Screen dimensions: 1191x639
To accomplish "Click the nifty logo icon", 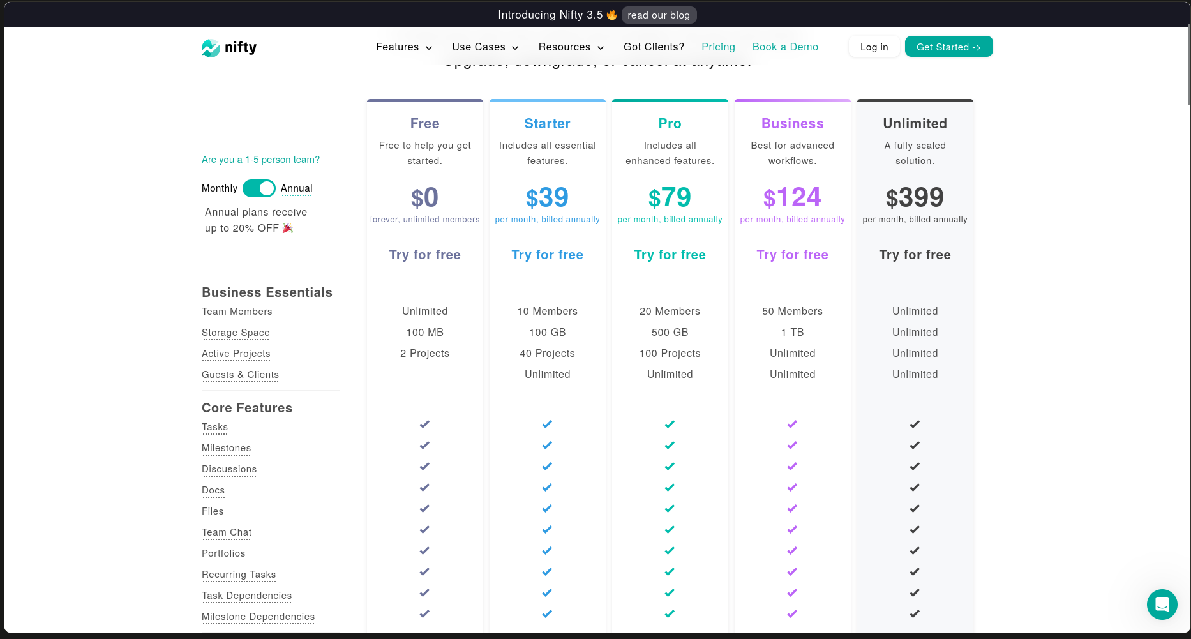I will [x=211, y=48].
